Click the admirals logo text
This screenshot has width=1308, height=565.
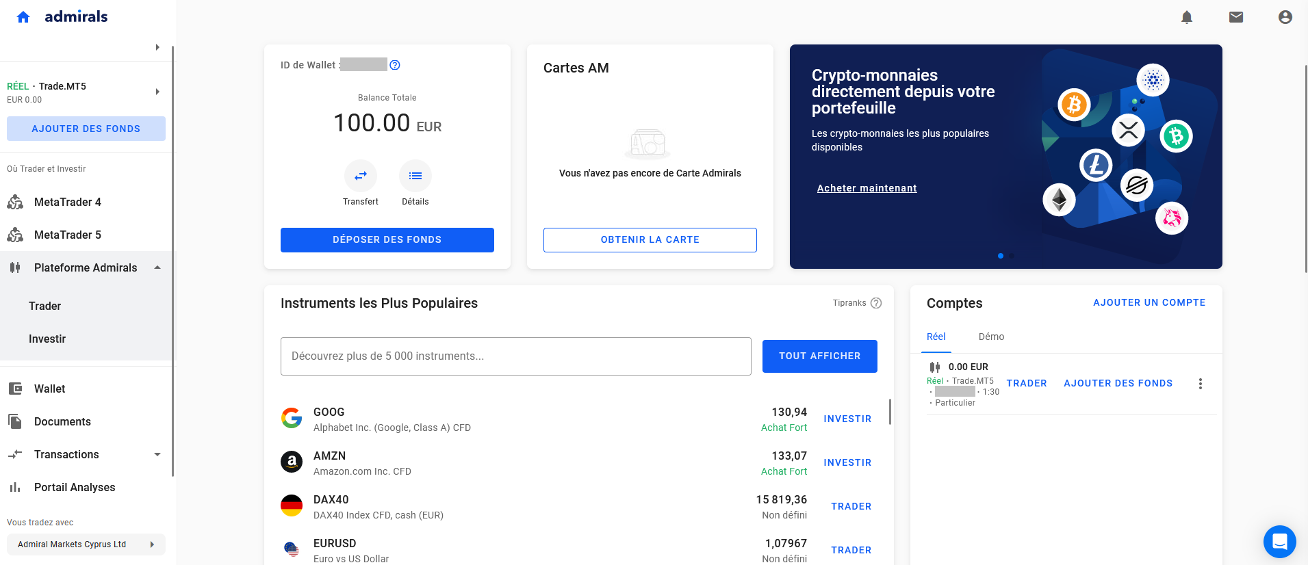pos(76,16)
